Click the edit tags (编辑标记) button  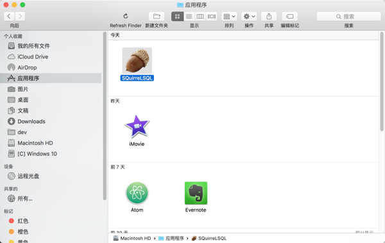pos(290,17)
